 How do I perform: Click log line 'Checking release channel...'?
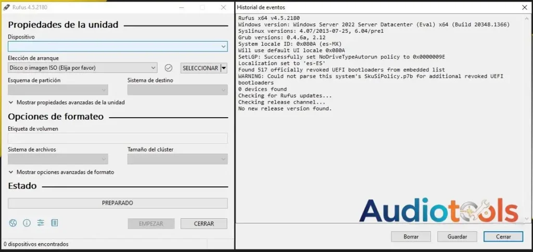click(282, 102)
